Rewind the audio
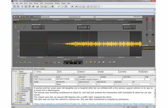Screen dimensions: 168x108 (100, 62)
